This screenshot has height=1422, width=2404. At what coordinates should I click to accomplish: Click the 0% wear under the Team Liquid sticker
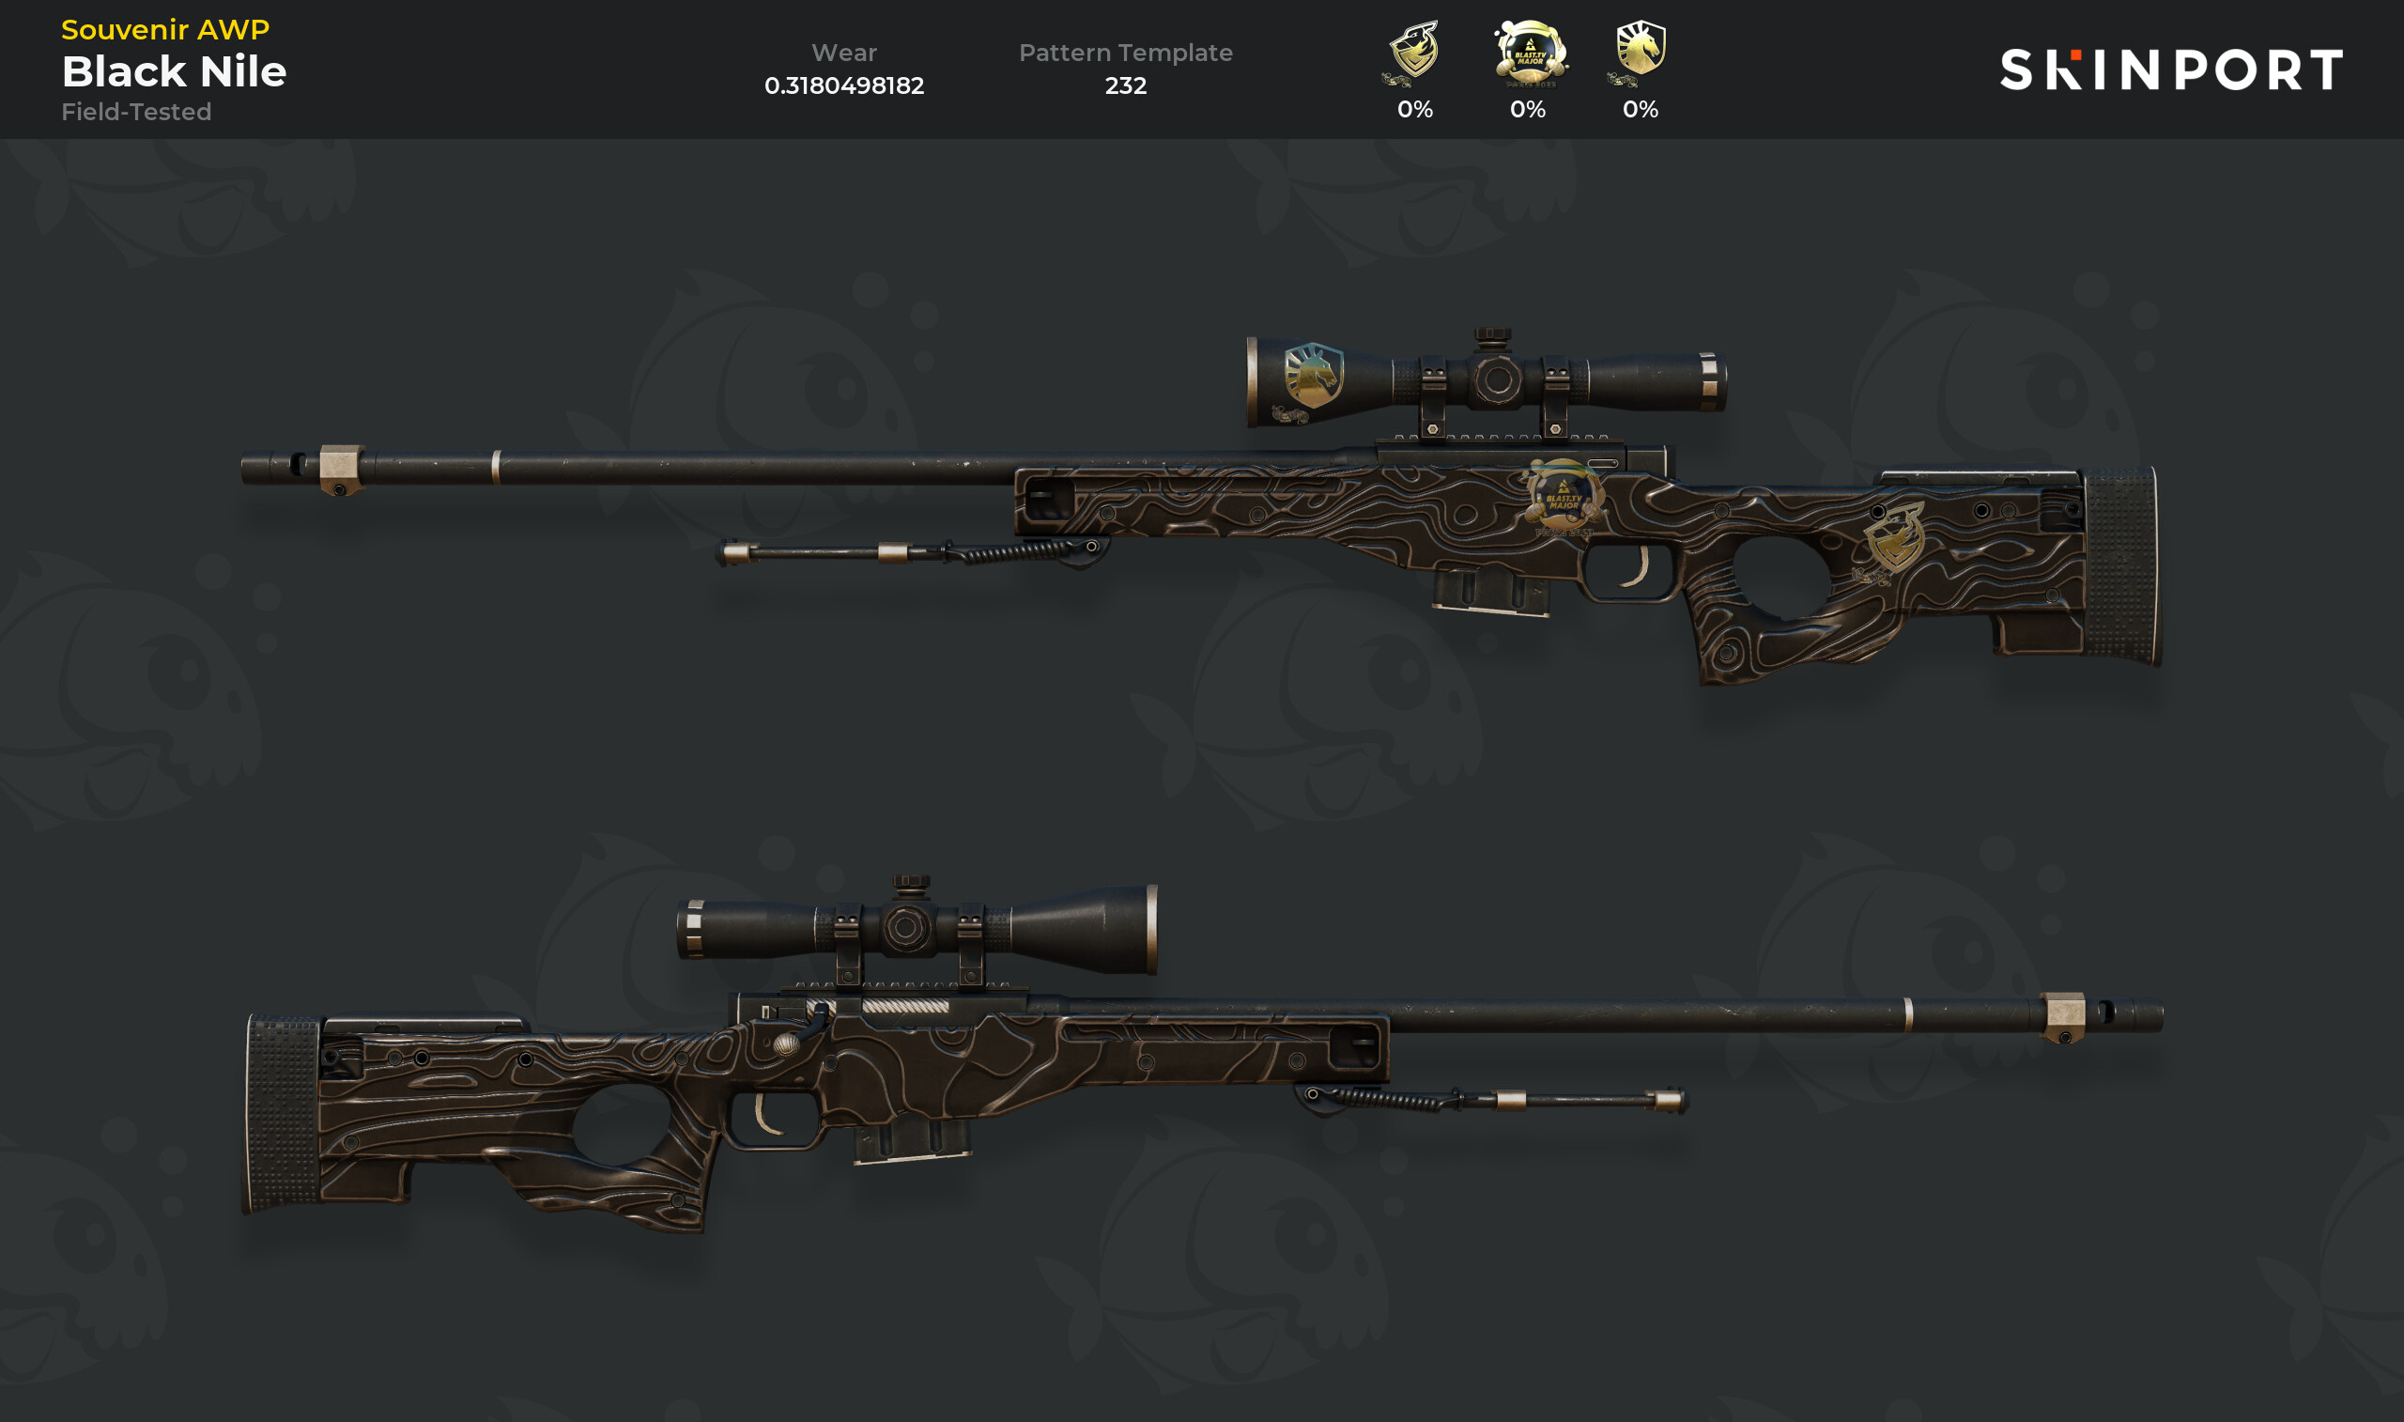(x=1640, y=109)
